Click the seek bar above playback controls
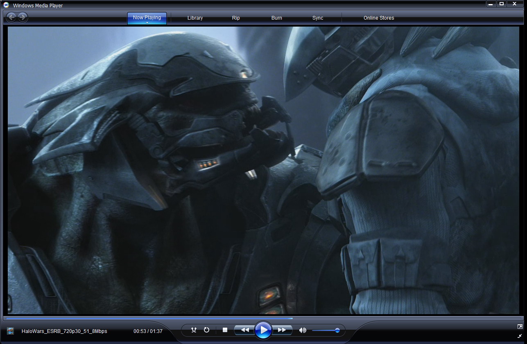 [x=262, y=318]
